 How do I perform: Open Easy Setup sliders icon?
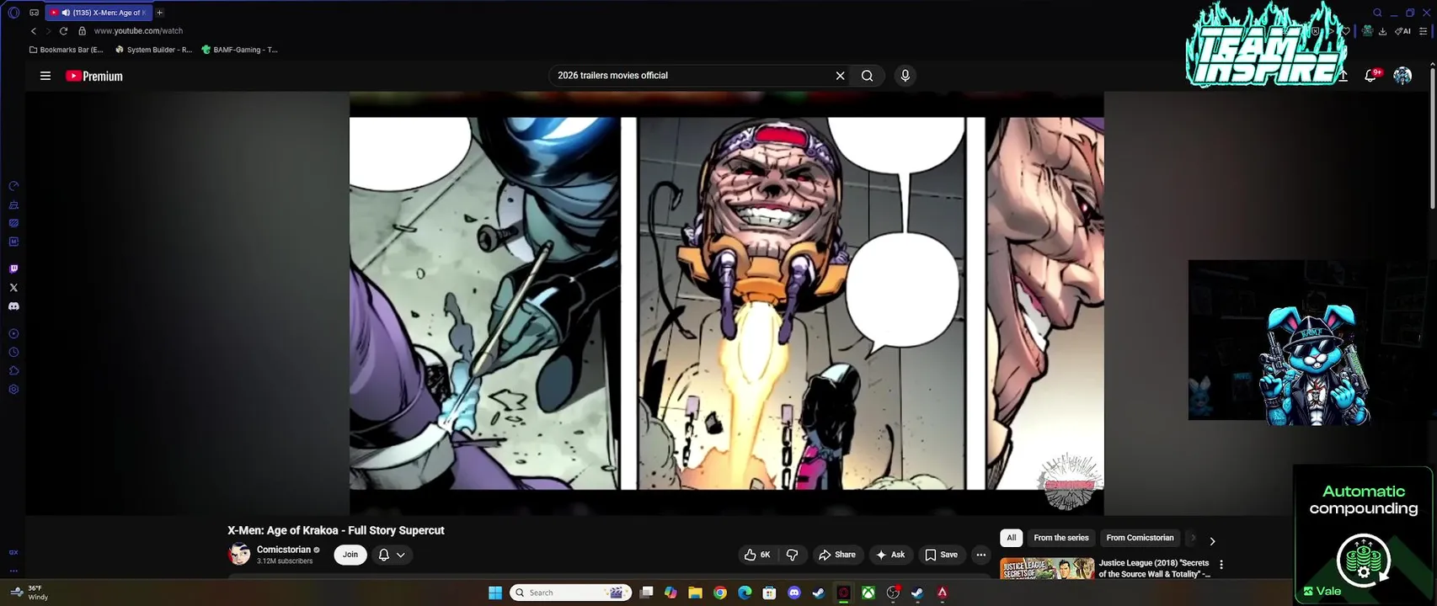1424,31
